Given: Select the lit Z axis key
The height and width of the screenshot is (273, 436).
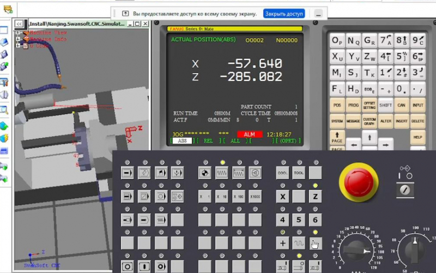Looking at the screenshot, I should coord(316,196).
